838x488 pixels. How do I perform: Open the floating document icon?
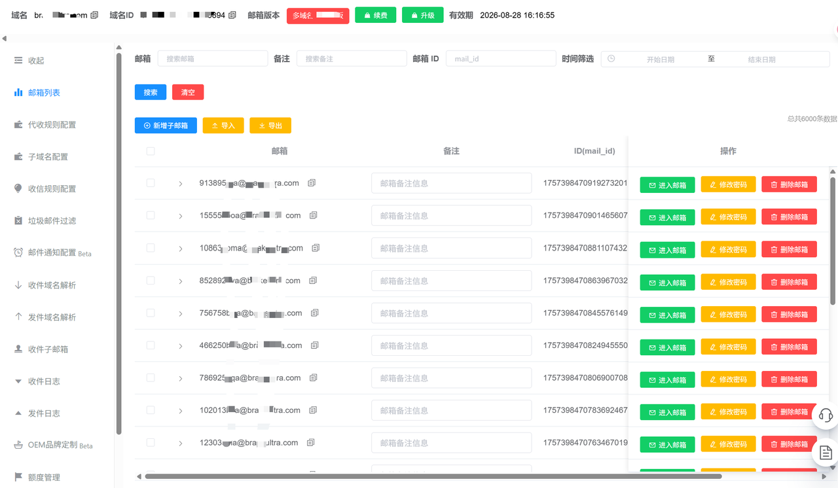826,453
